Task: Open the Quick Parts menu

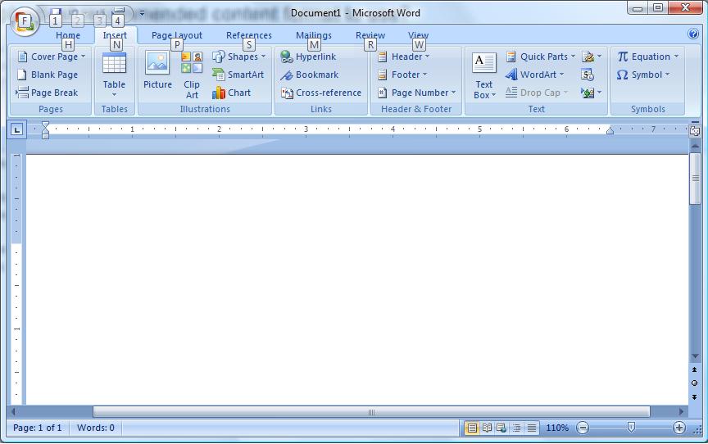Action: 541,57
